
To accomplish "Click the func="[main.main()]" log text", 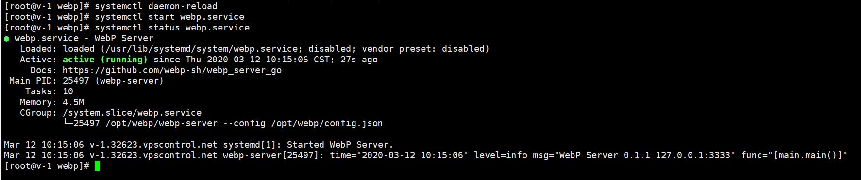I will click(794, 155).
